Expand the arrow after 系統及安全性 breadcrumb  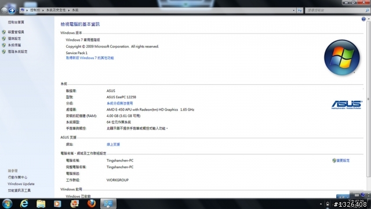(x=69, y=10)
